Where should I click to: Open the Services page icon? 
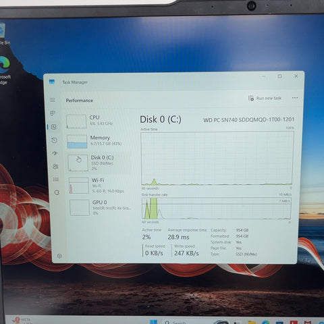[x=57, y=192]
